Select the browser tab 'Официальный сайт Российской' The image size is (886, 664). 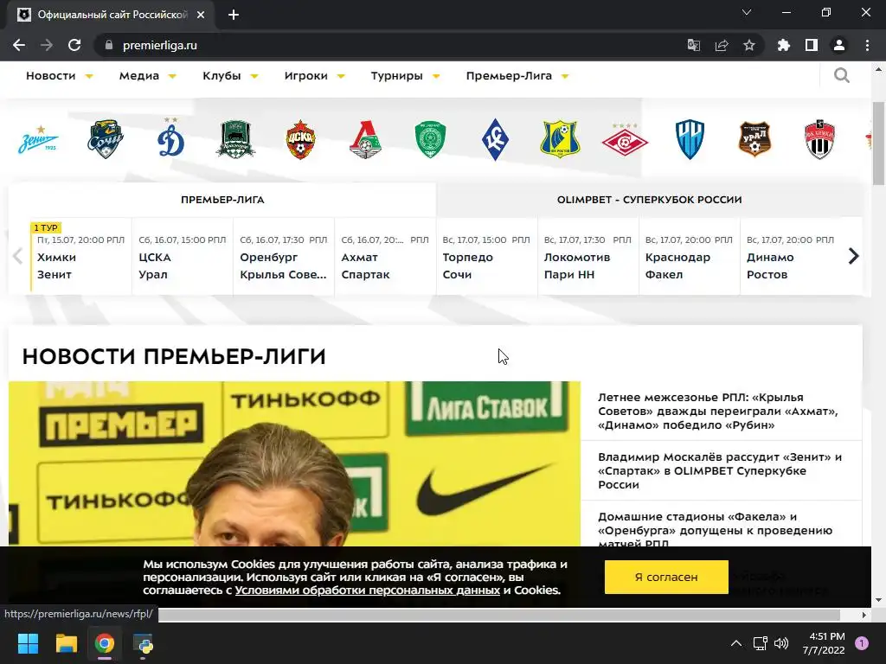point(112,15)
